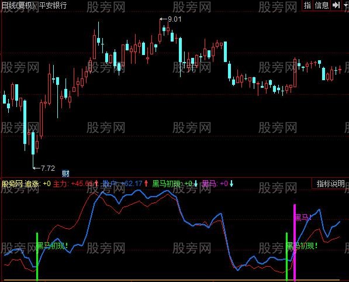Click the magenta 黑马! signal bar

295,242
